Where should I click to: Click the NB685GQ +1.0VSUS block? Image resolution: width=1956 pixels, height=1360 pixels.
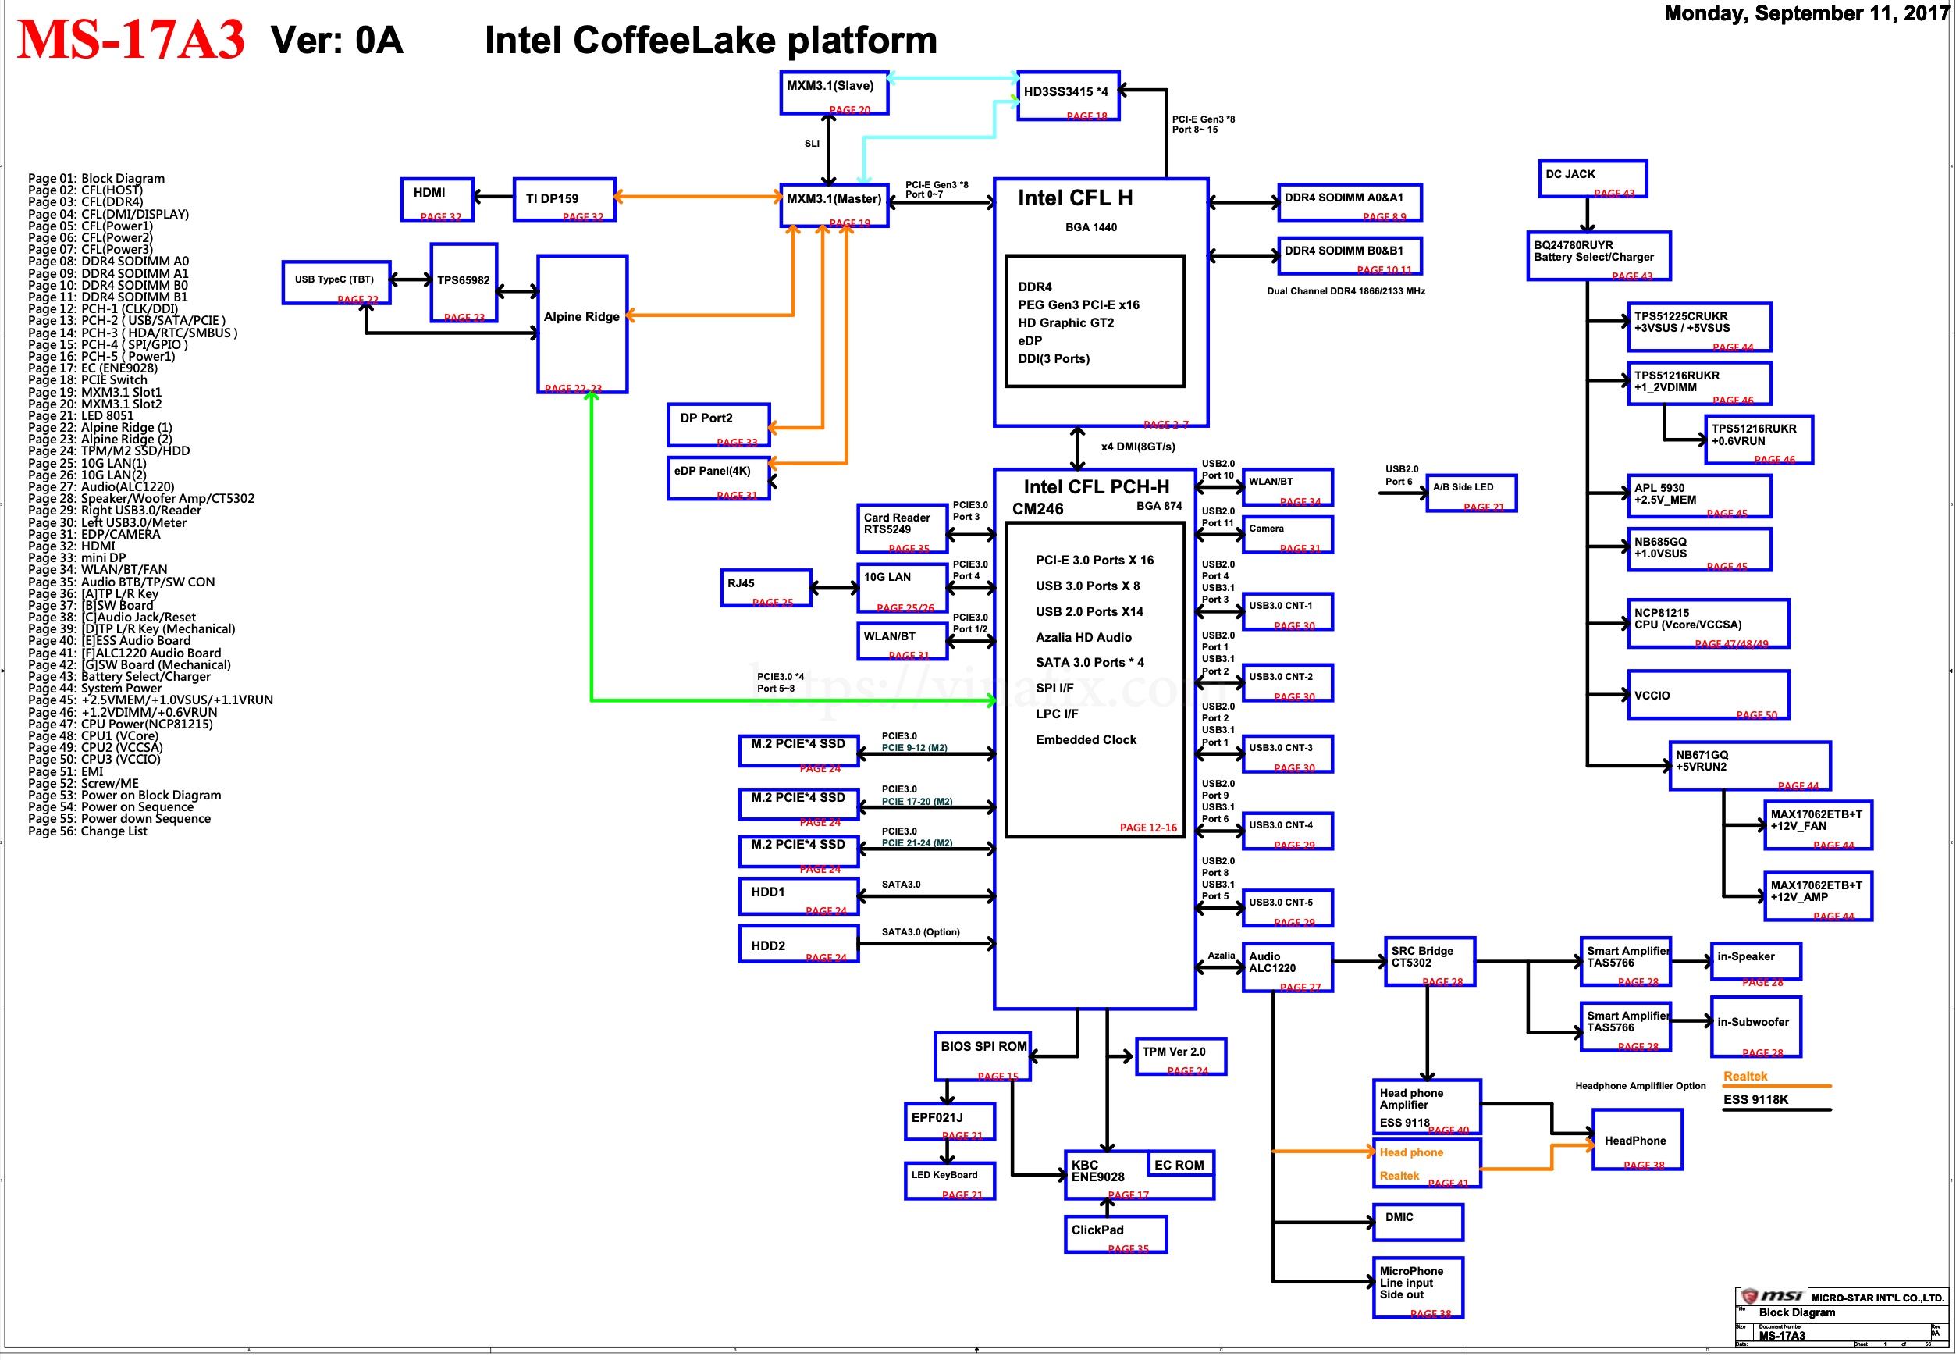(x=1698, y=550)
